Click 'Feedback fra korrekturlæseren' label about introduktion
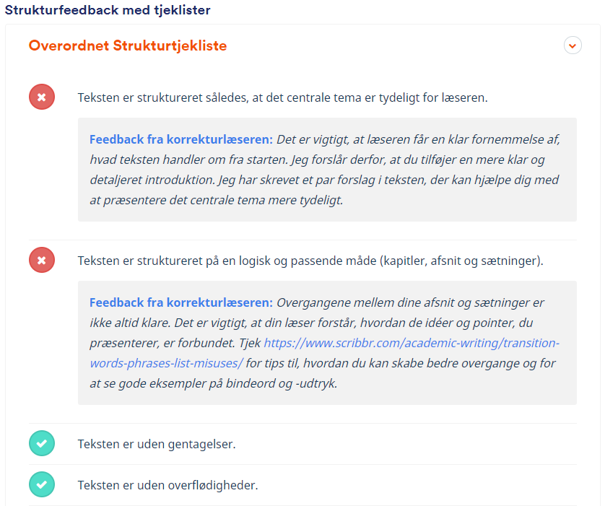The image size is (605, 506). click(181, 139)
